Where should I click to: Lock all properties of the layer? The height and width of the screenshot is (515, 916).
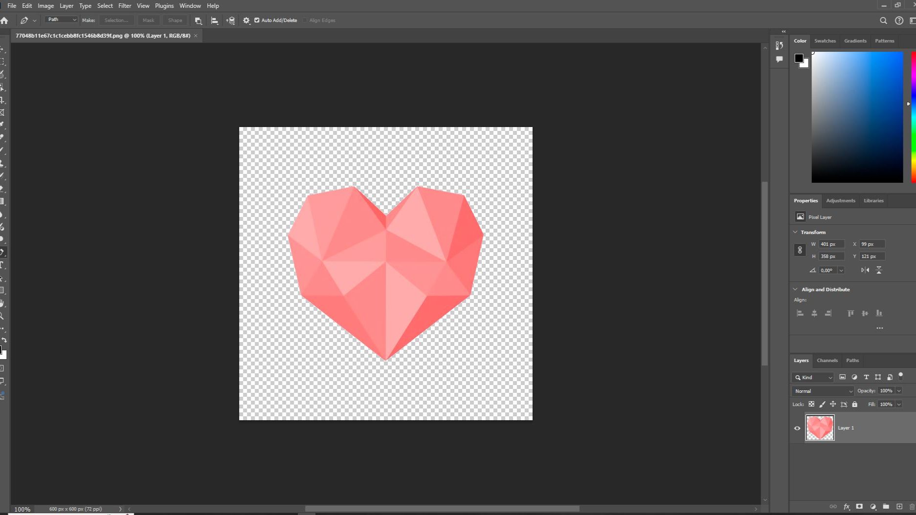tap(855, 405)
